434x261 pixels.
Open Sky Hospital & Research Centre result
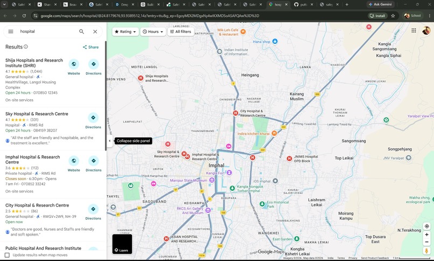click(37, 114)
